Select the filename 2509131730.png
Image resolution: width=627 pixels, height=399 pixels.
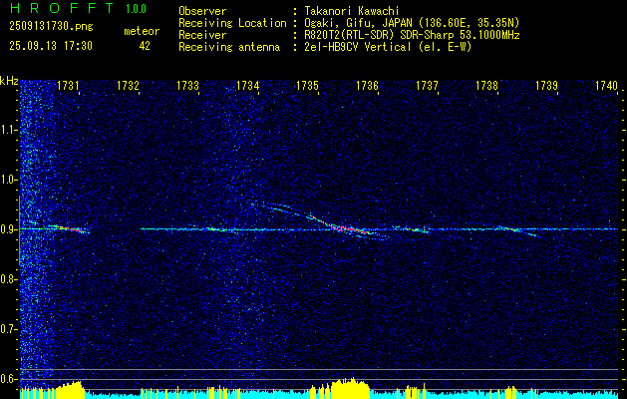point(51,27)
